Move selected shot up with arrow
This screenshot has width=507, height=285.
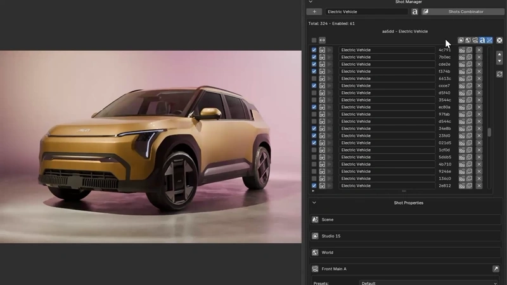499,54
